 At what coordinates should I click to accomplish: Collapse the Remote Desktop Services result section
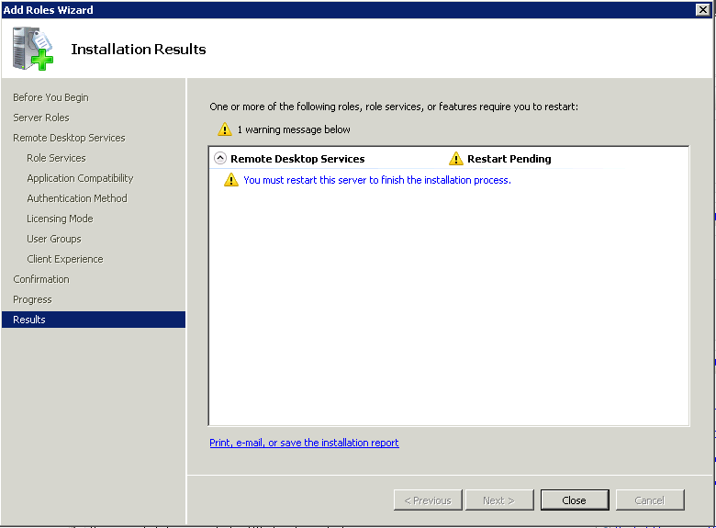click(x=220, y=159)
